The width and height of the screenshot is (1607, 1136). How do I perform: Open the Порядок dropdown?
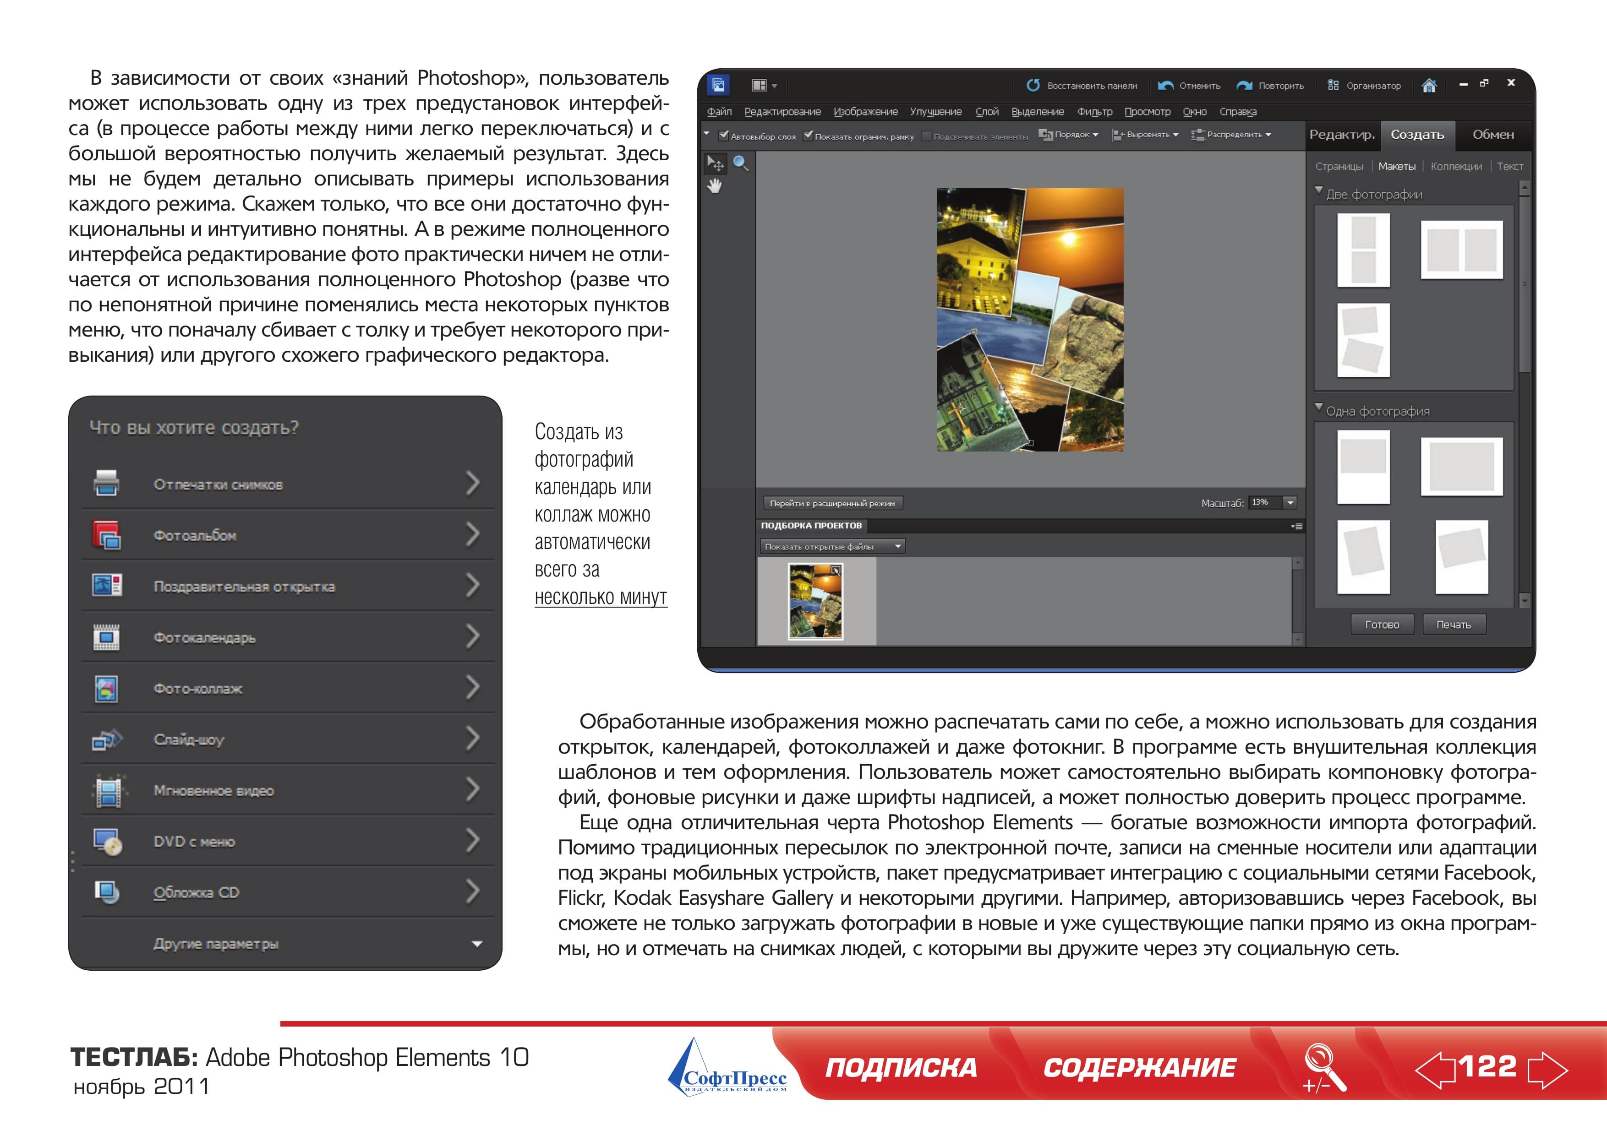tap(1069, 134)
